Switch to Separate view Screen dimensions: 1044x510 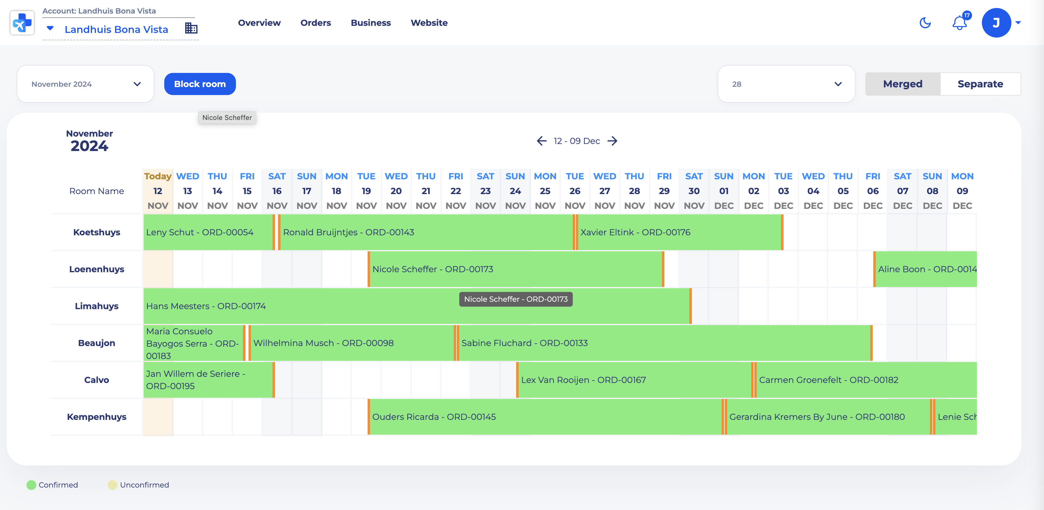pos(980,84)
